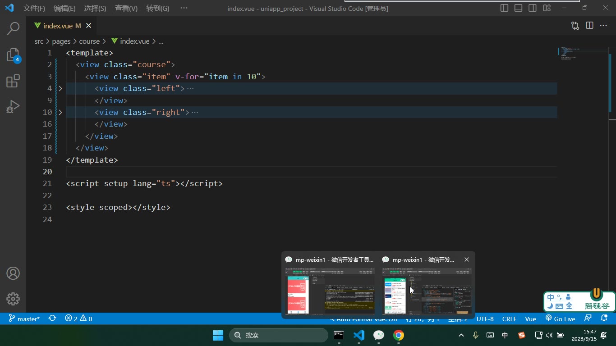
Task: Click the WeChat DevTools icon in the taskbar
Action: point(379,335)
